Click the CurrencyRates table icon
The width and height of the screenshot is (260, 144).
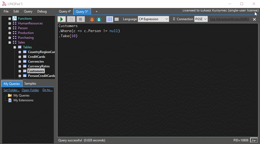(25, 66)
